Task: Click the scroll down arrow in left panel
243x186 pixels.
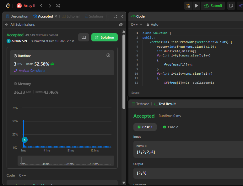Action: click(124, 183)
